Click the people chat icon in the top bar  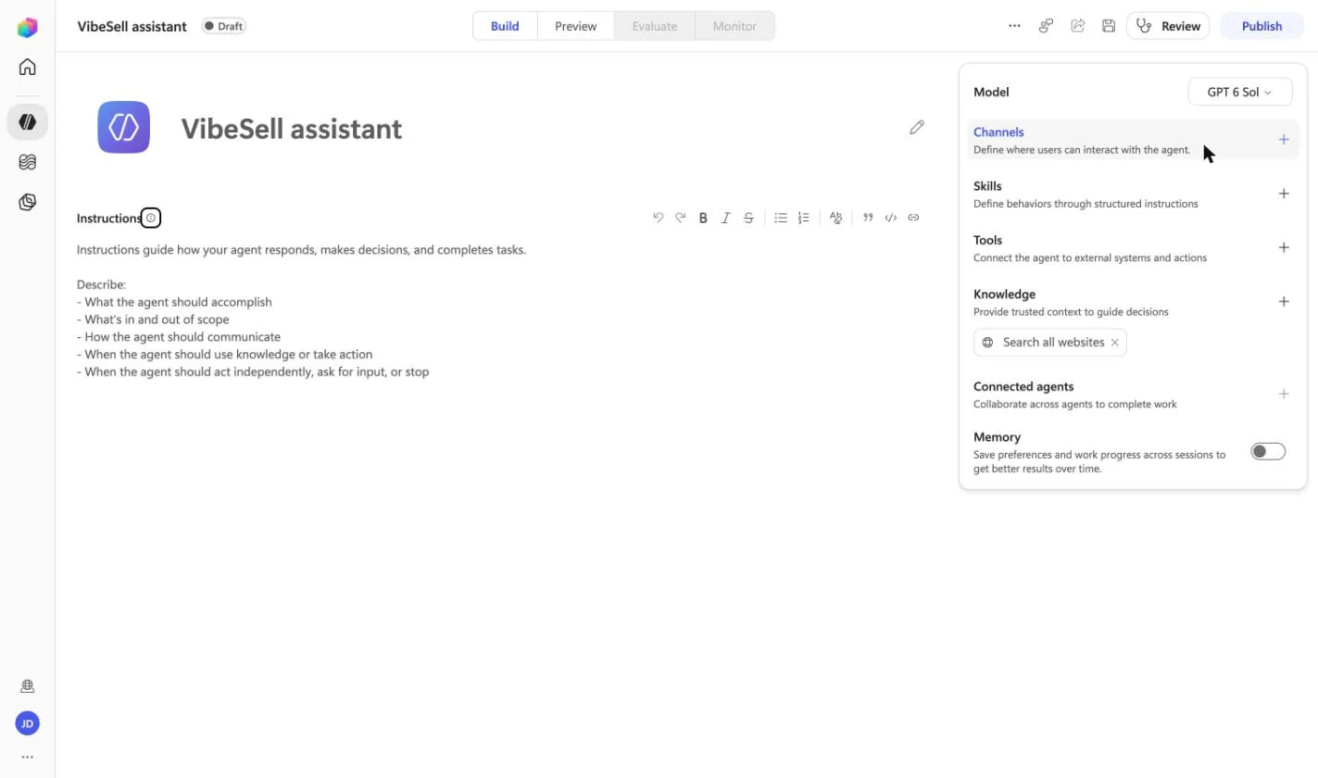(x=1046, y=26)
